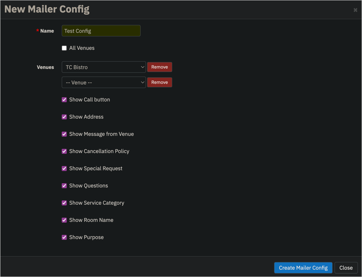This screenshot has height=277, width=362.
Task: Disable Show Room Name
Action: 64,220
